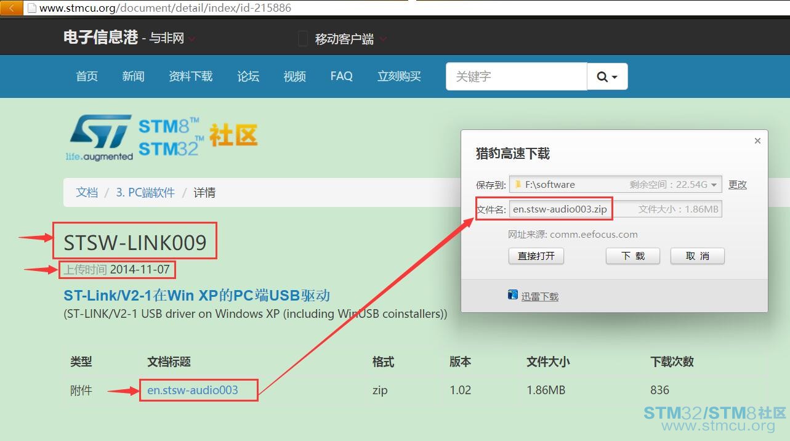This screenshot has height=441, width=790.
Task: Click the 下载次数 column header
Action: click(672, 362)
